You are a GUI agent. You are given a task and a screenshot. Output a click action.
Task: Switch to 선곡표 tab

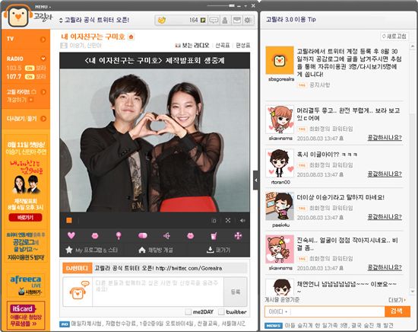point(223,46)
